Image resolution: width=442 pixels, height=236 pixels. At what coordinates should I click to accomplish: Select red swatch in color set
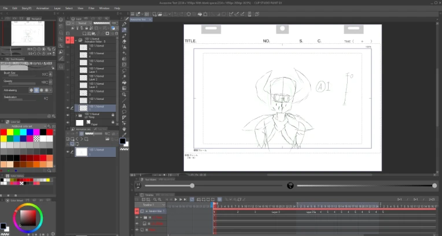click(3, 132)
